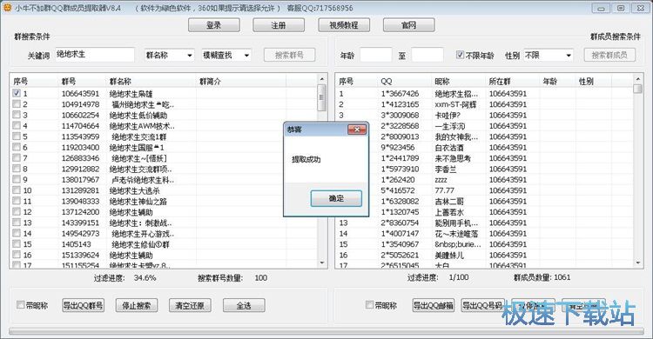Screen dimensions: 653x339
Task: Check the row 15 checkbox for 1405143
Action: (x=17, y=243)
